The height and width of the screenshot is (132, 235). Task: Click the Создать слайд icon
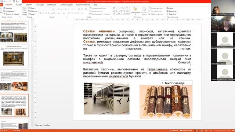(24, 9)
